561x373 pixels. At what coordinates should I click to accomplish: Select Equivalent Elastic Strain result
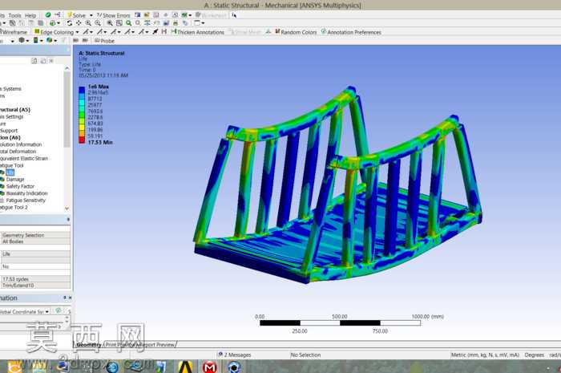(24, 159)
